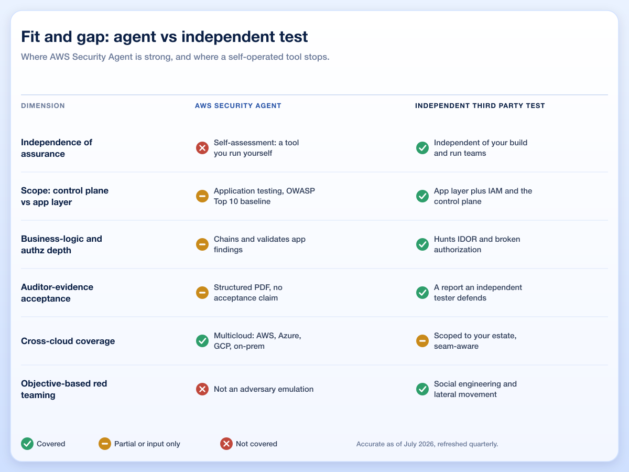Click the amber Partial or input only legend icon
The image size is (629, 472).
click(x=105, y=444)
